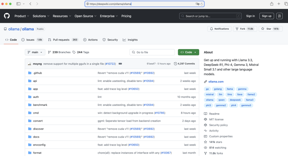Click the link icon beside ollama.com

[206, 82]
